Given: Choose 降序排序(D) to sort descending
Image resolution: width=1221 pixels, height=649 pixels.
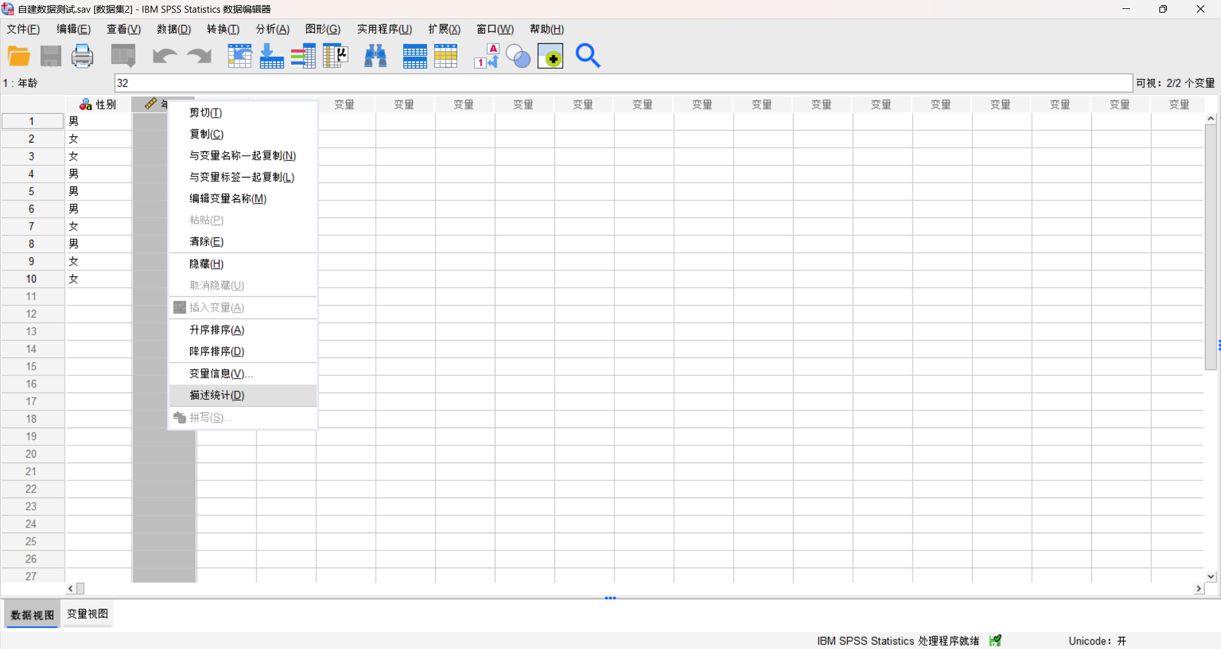Looking at the screenshot, I should 243,352.
